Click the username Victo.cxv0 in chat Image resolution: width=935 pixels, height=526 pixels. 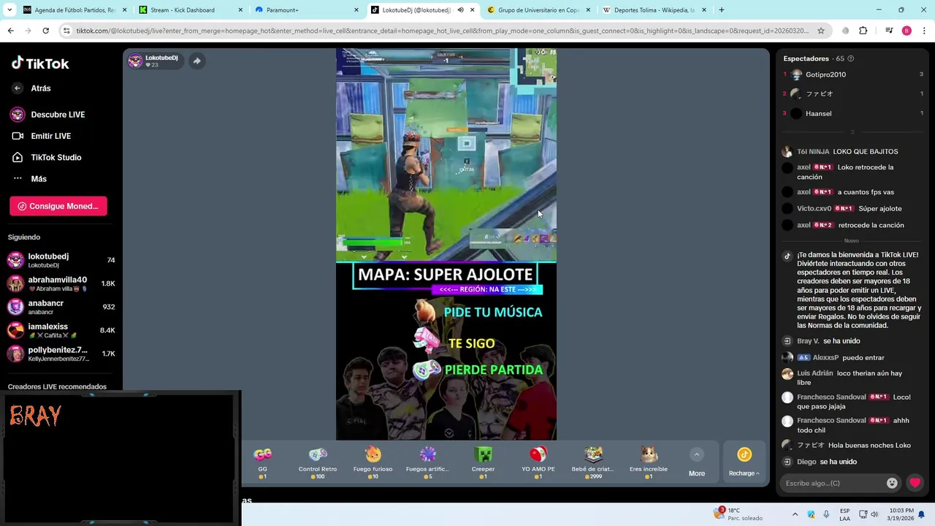tap(814, 208)
